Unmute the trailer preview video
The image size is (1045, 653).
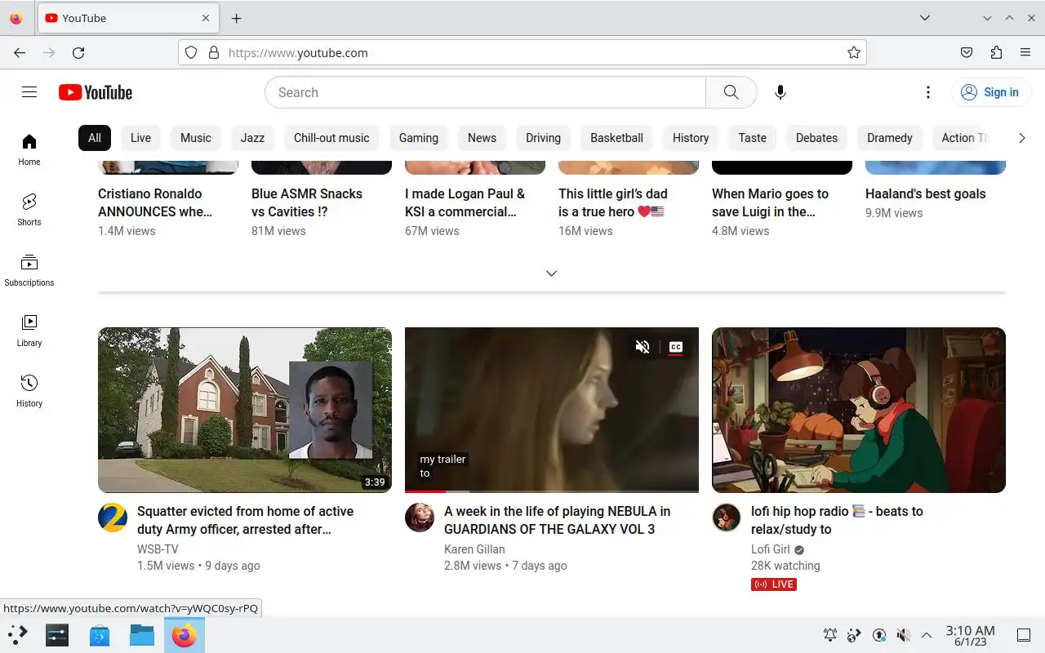(643, 347)
